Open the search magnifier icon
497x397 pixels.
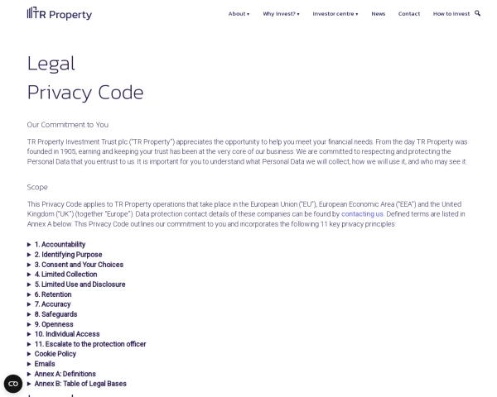pyautogui.click(x=477, y=13)
